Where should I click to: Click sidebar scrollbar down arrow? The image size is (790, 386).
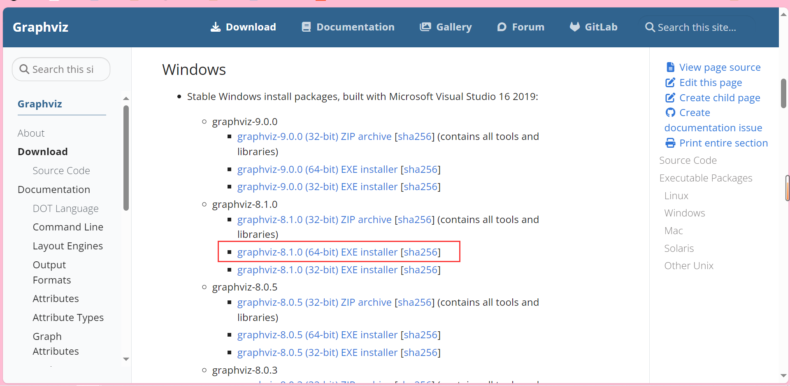[126, 359]
